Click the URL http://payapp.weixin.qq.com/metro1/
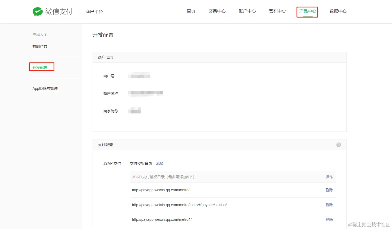This screenshot has width=392, height=229. (162, 219)
